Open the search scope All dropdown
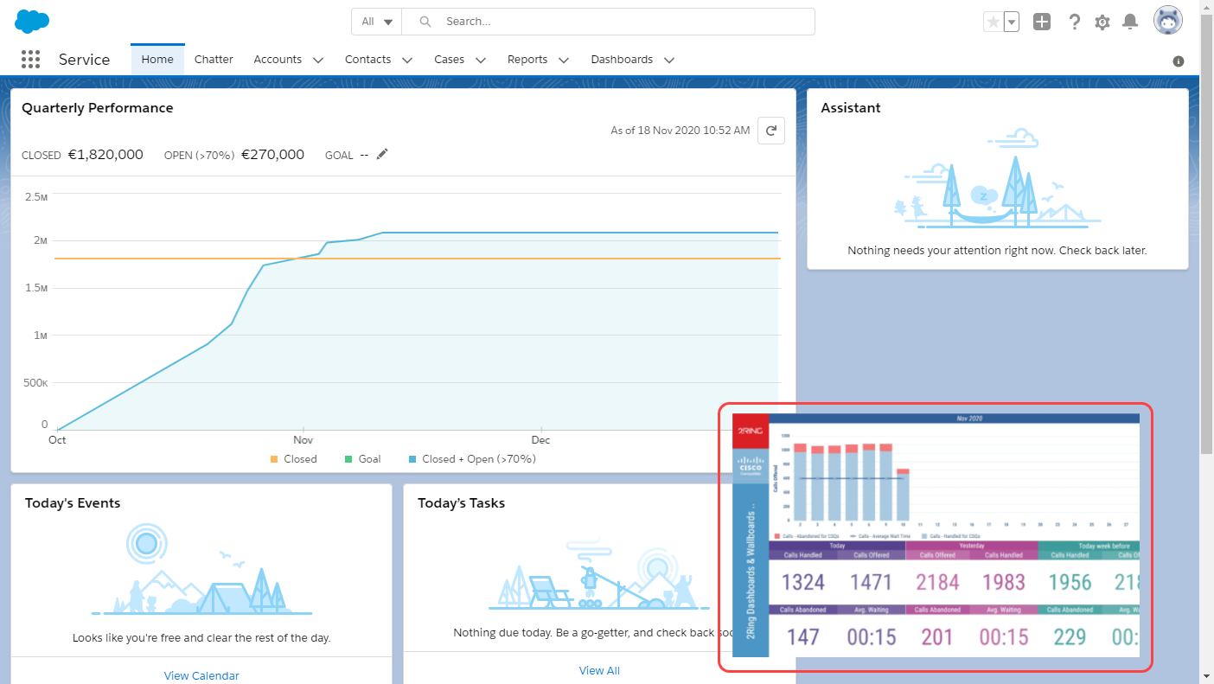This screenshot has width=1214, height=684. pos(377,22)
